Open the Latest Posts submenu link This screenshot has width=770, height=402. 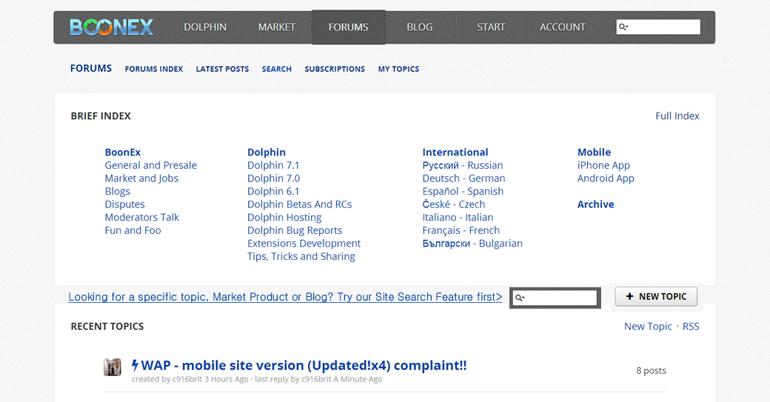tap(222, 69)
